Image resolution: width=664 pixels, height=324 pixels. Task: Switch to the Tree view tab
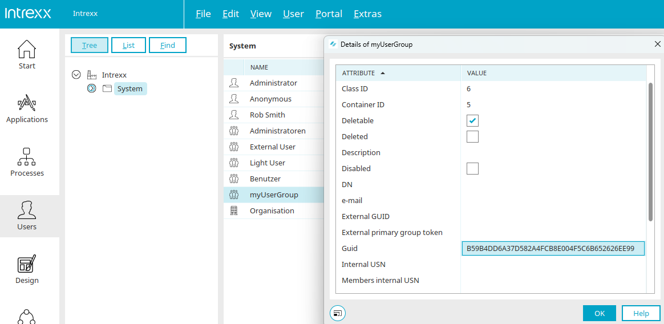(90, 45)
